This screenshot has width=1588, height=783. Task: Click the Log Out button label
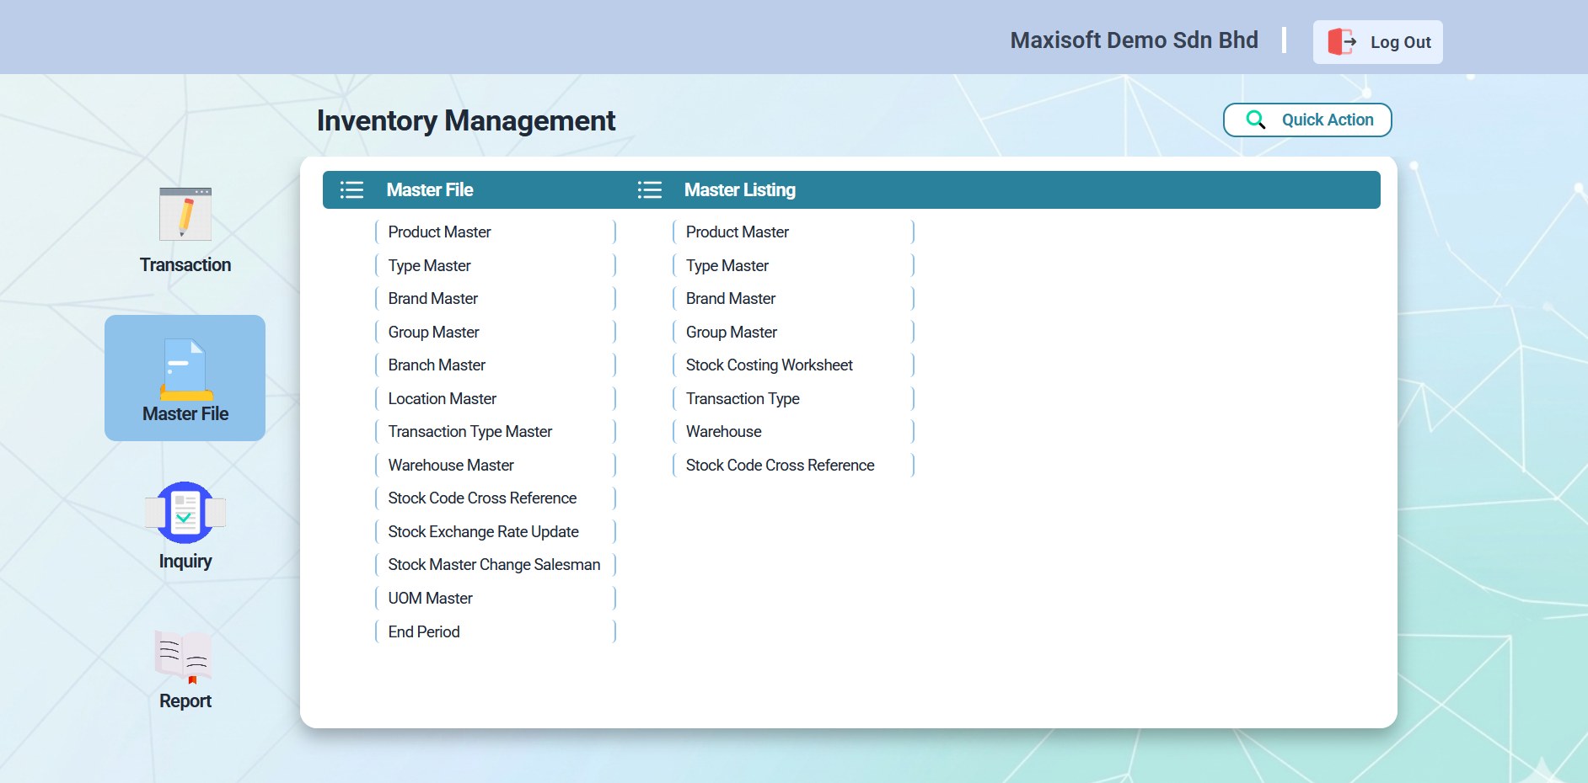(1400, 42)
